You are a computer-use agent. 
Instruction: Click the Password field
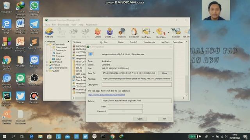click(125, 111)
